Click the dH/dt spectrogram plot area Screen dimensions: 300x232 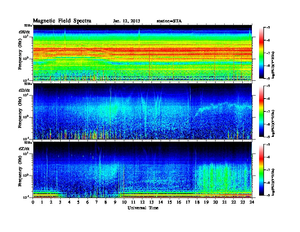(x=142, y=53)
